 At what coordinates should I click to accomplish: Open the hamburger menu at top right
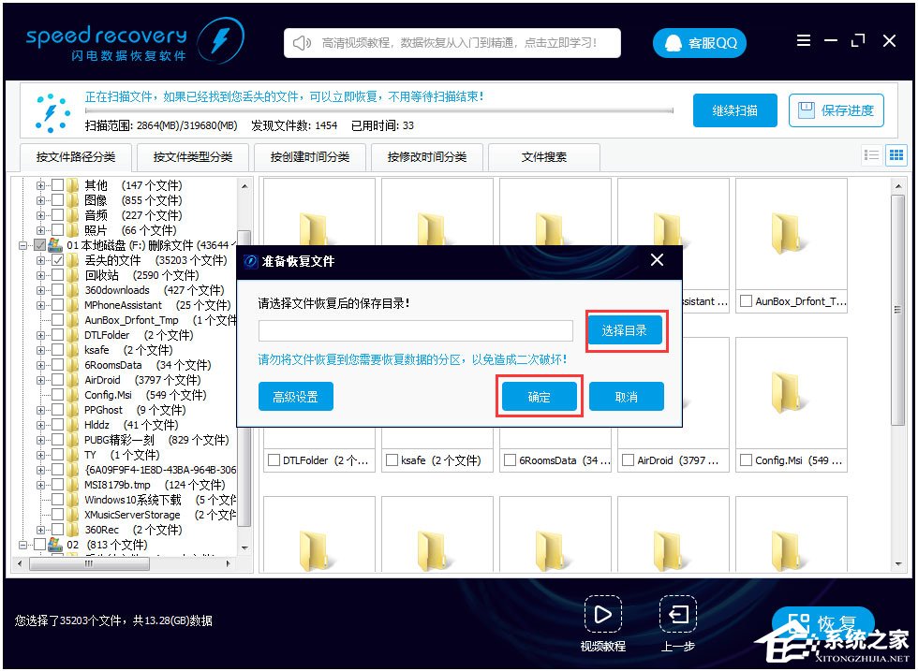point(803,40)
